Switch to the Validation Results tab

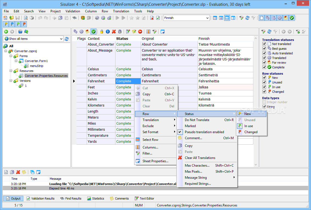pyautogui.click(x=41, y=198)
